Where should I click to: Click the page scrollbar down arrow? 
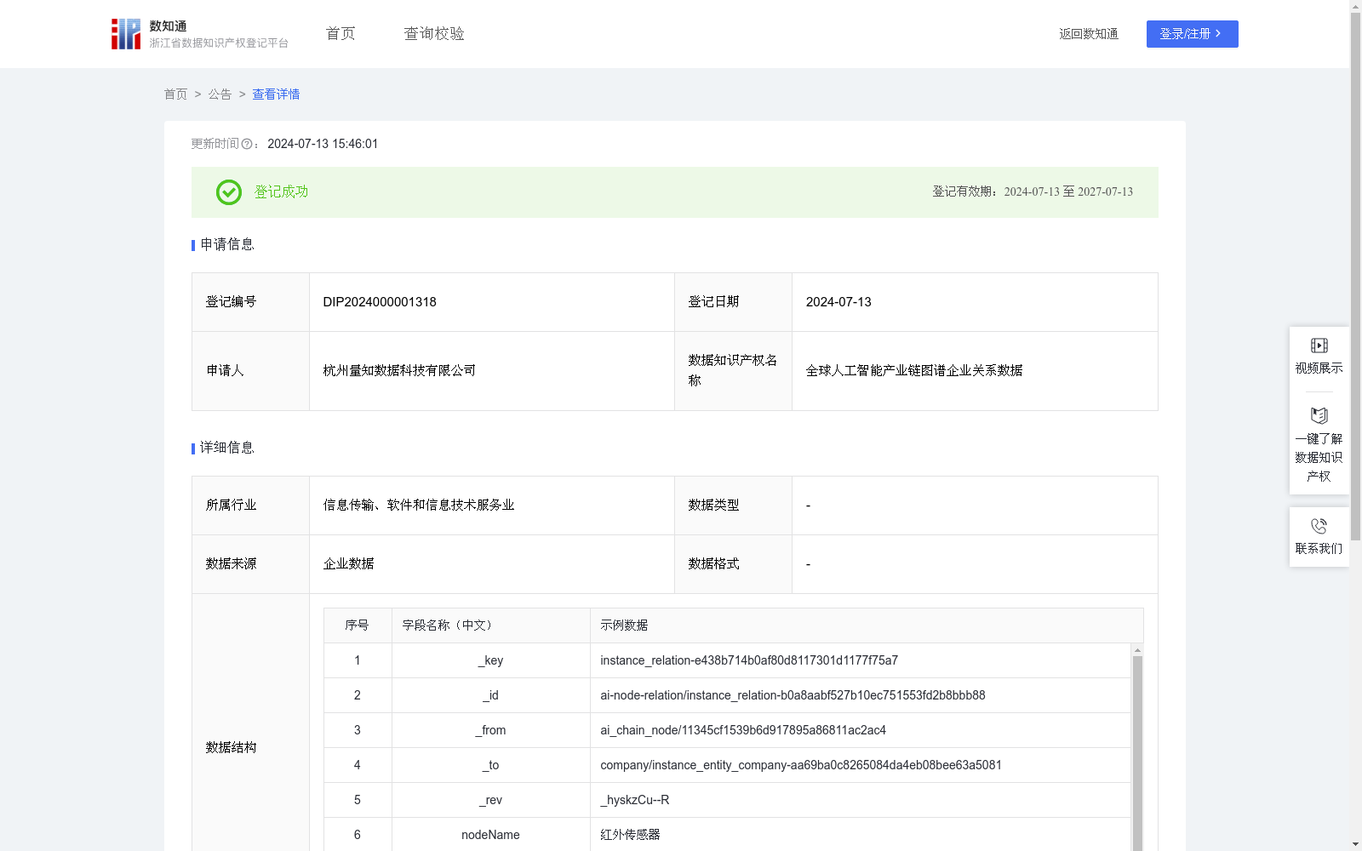(1355, 844)
